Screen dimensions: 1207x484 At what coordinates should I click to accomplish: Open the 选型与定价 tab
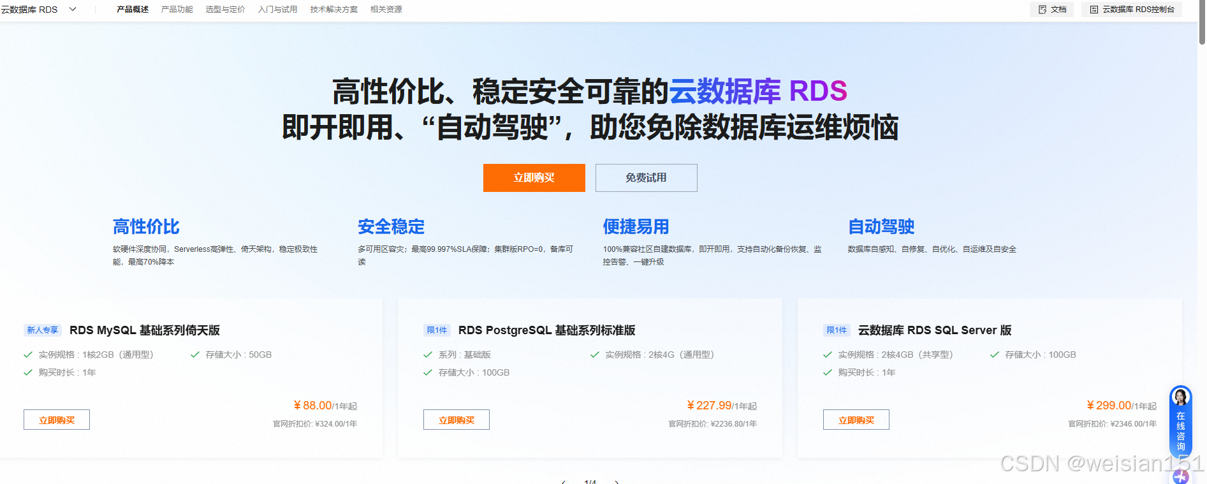point(225,10)
